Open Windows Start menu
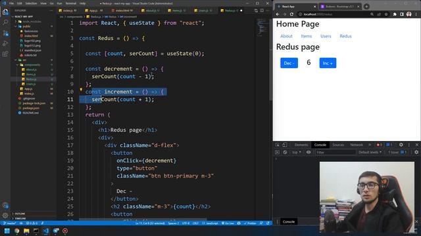421x236 pixels. pos(7,231)
